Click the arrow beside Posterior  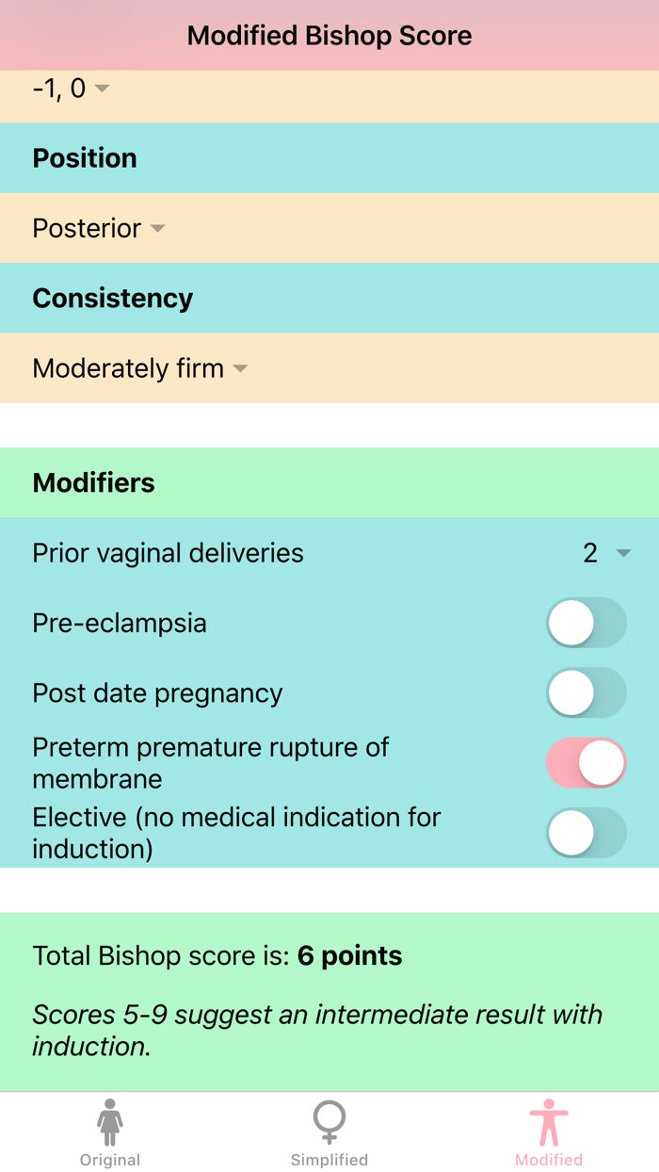(158, 229)
